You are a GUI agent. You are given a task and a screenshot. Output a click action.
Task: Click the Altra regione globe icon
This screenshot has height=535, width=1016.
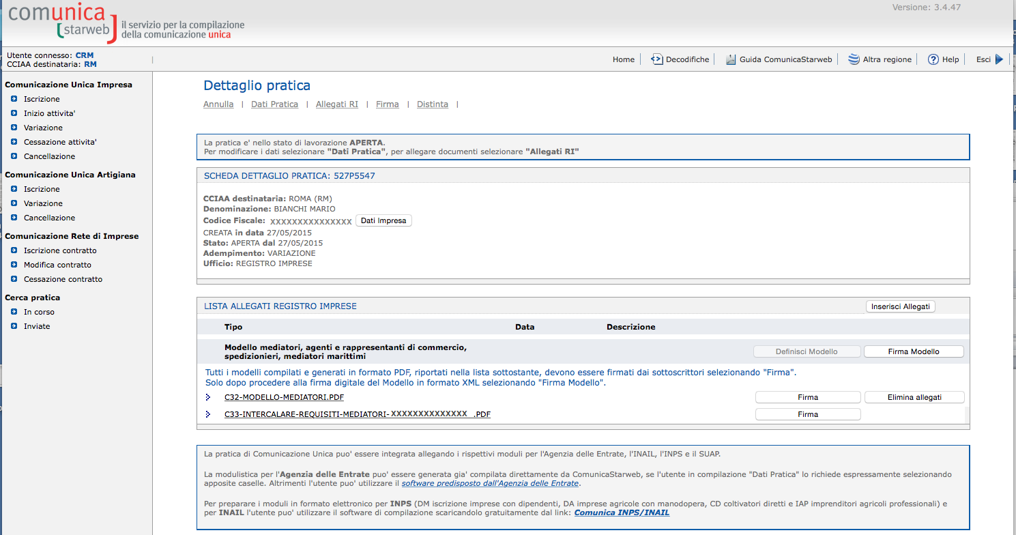click(854, 59)
